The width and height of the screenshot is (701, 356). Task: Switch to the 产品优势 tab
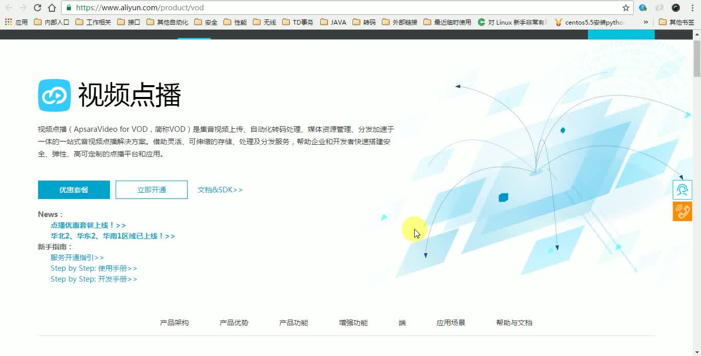(x=234, y=323)
